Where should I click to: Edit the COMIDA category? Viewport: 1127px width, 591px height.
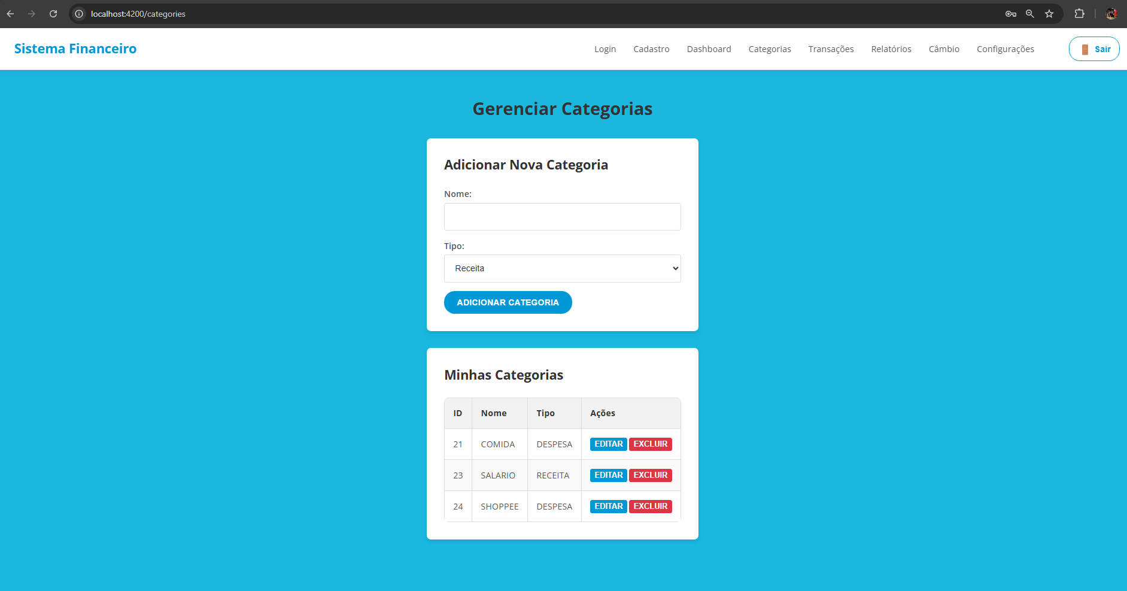click(609, 444)
